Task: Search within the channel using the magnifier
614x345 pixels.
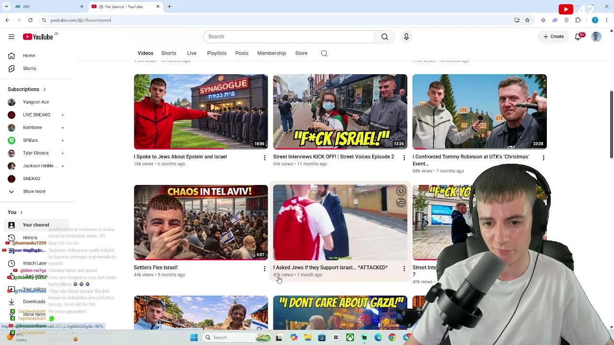Action: [324, 53]
